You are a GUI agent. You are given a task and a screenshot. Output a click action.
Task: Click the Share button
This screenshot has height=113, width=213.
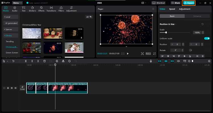[176, 3]
